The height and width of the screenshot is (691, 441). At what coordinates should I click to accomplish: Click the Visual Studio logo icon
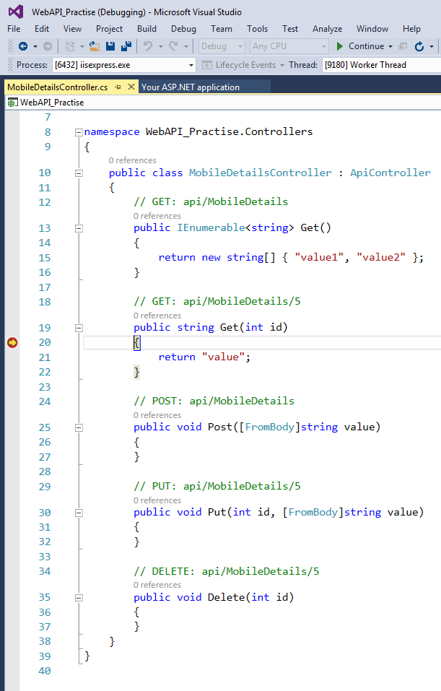[16, 12]
